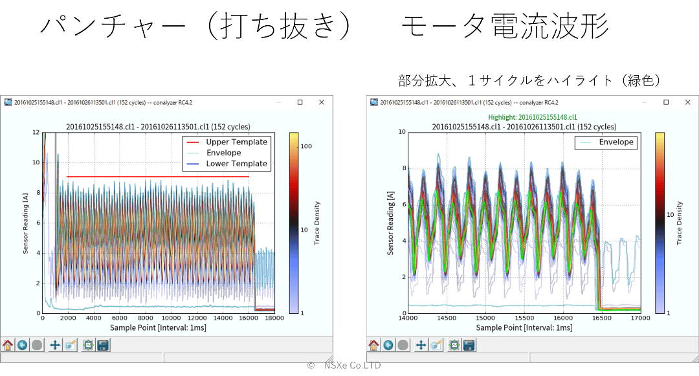Close the right conalyzer window

pyautogui.click(x=687, y=102)
